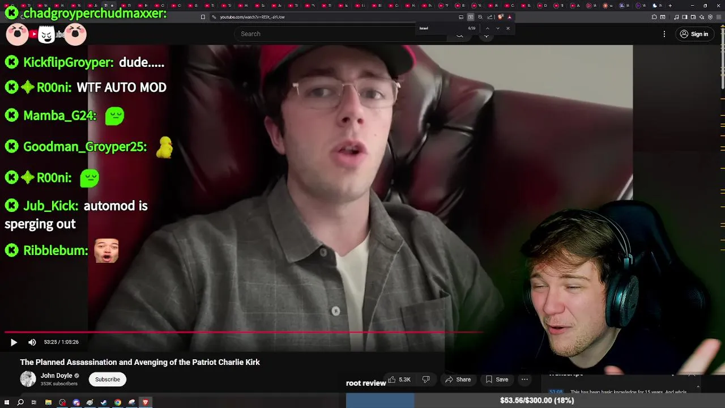Open a new browser tab with plus

click(670, 6)
